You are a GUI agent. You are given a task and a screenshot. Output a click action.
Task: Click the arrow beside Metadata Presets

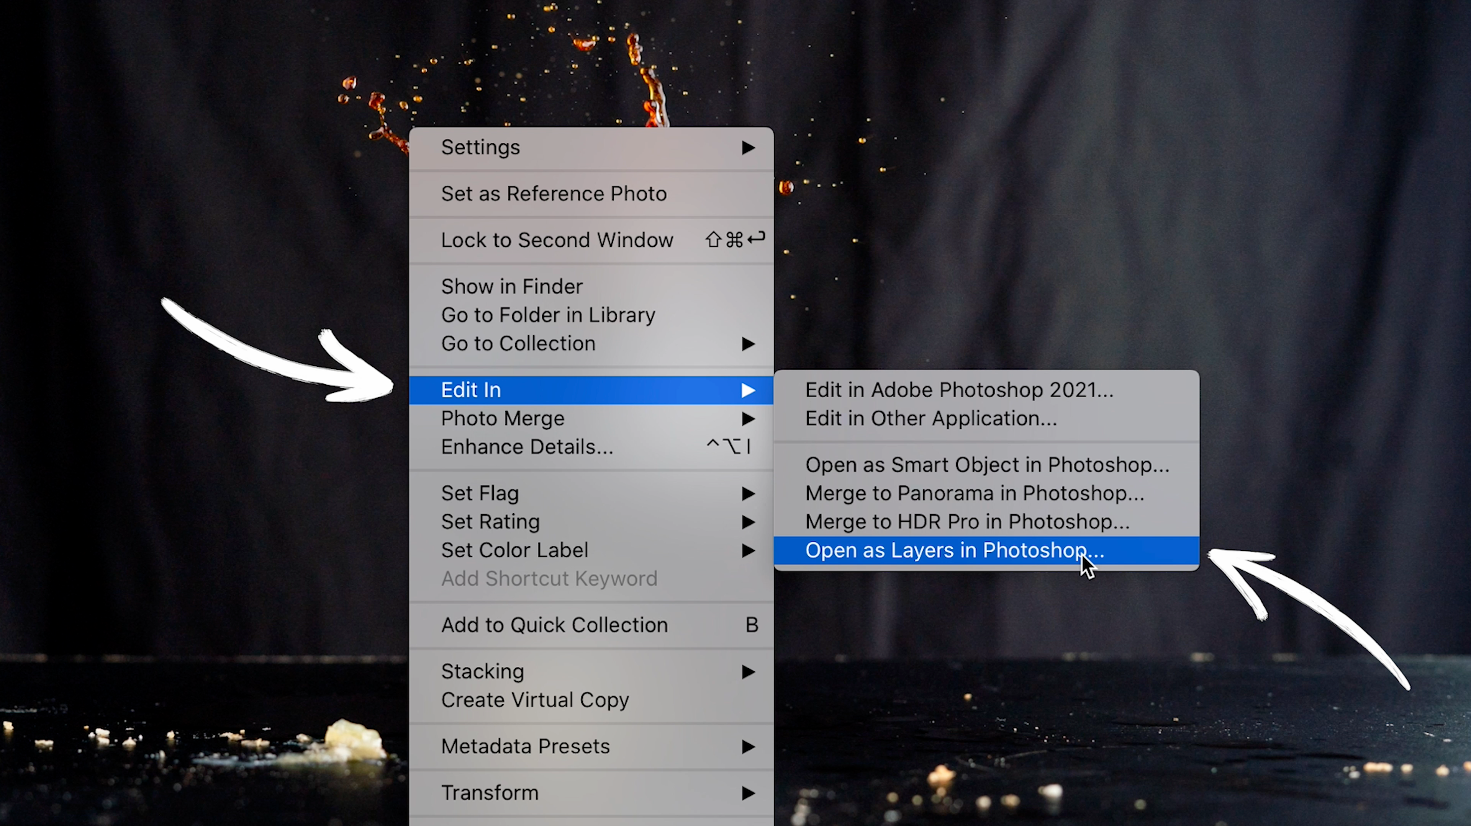pos(748,747)
